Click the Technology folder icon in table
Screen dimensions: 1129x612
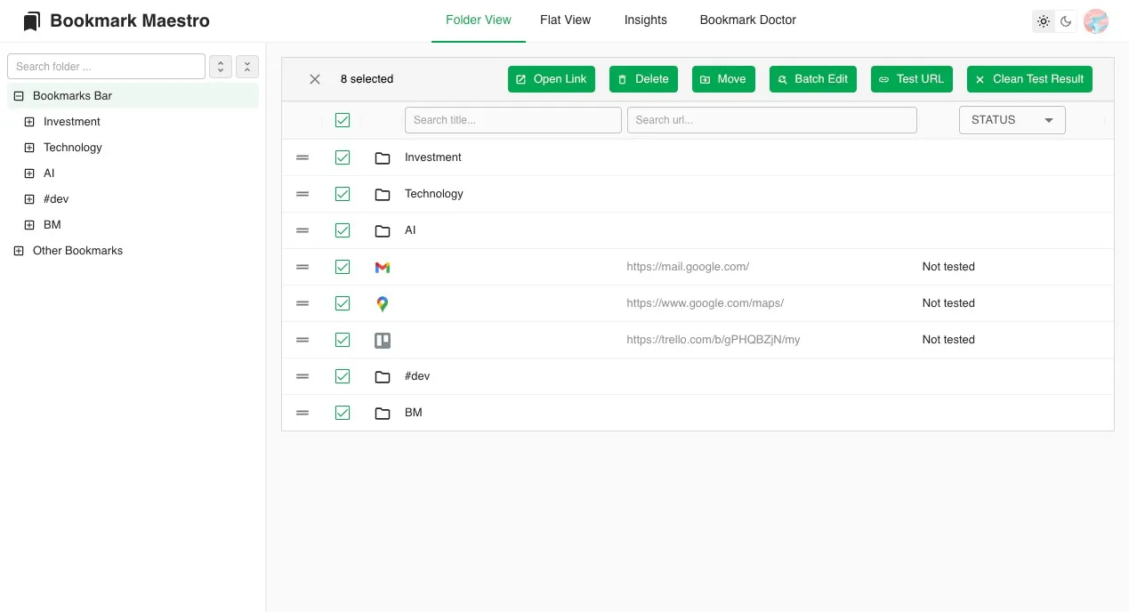click(383, 195)
